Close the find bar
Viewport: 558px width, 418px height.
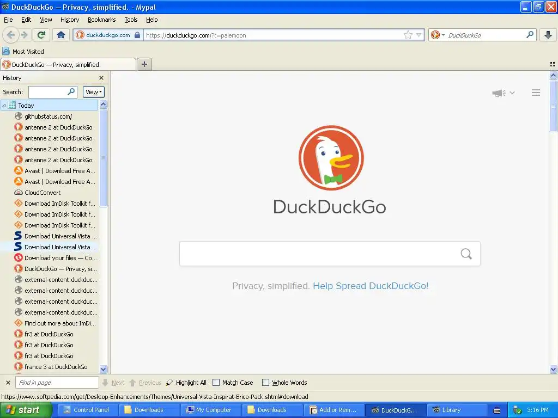pyautogui.click(x=8, y=383)
